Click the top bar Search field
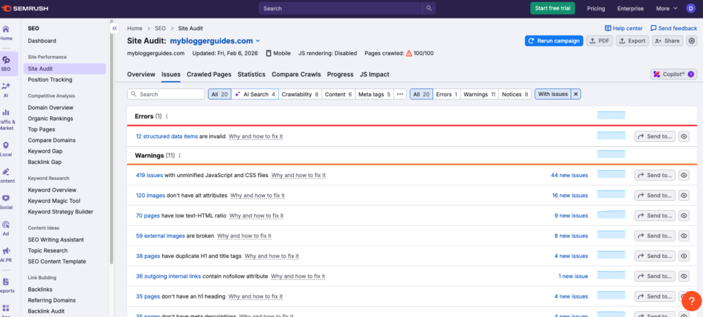Viewport: 703px width, 317px height. (x=341, y=8)
